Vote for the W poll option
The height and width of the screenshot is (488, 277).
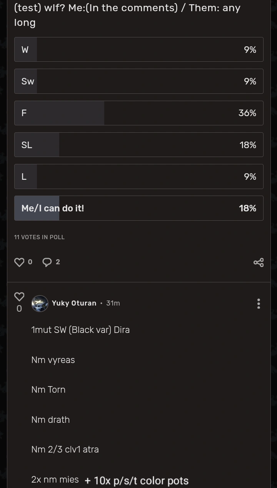(x=138, y=49)
